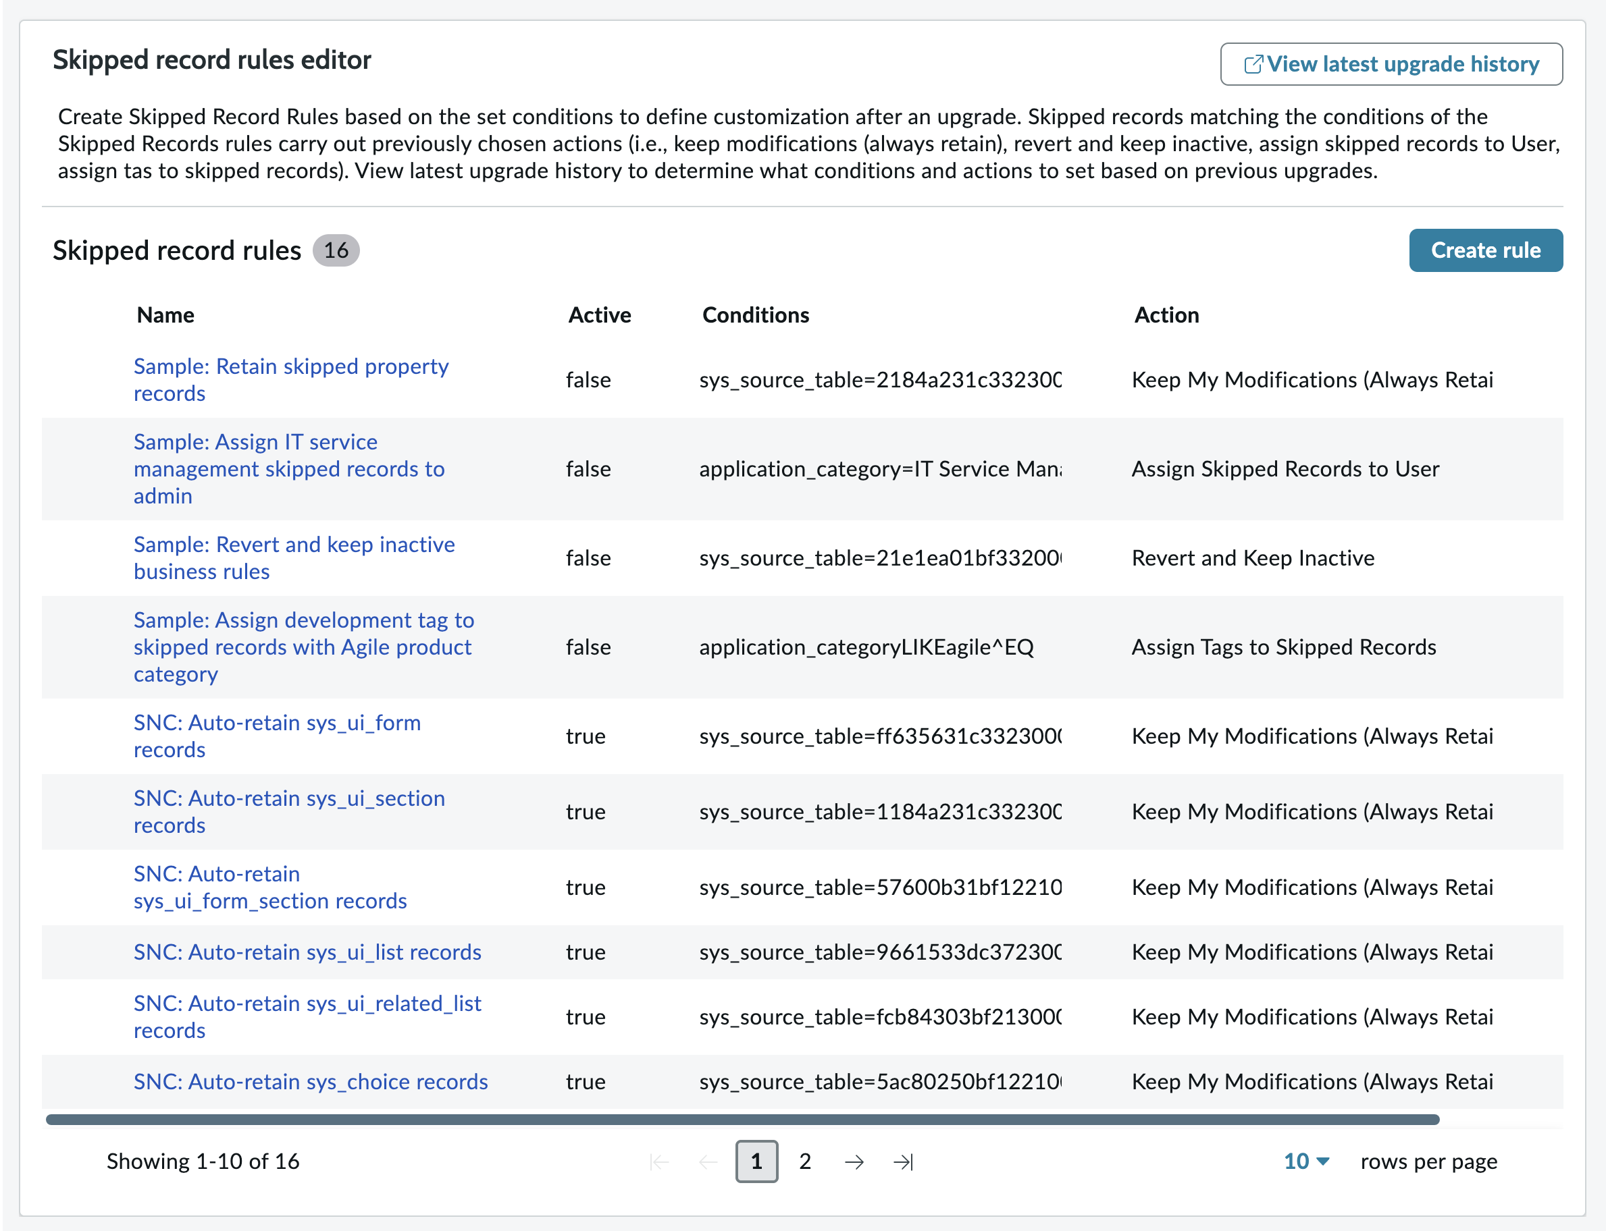Click the horizontal table scrollbar

click(742, 1120)
